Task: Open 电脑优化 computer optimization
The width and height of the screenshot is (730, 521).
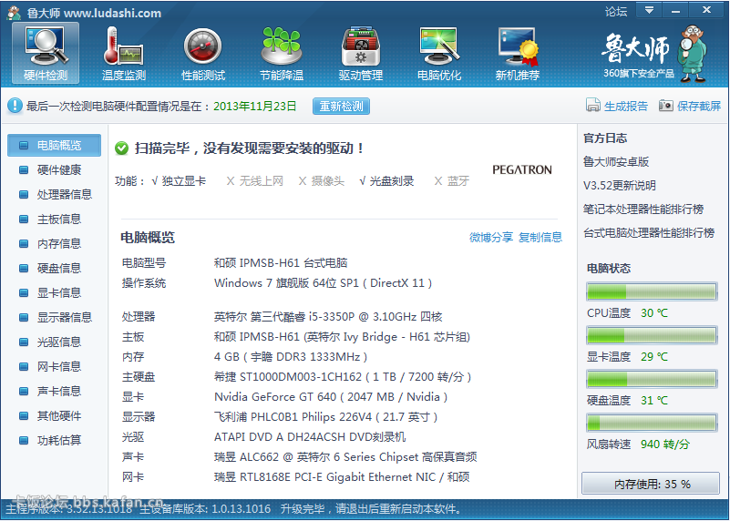Action: [x=439, y=53]
